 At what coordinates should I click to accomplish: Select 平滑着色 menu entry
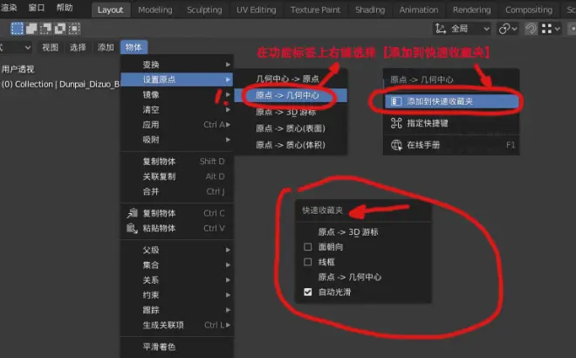[177, 347]
